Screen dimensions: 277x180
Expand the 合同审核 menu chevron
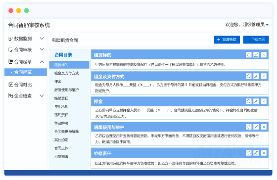tap(42, 49)
